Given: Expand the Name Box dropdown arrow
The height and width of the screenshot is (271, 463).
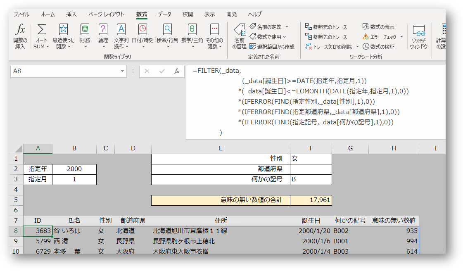Looking at the screenshot, I should coord(122,71).
